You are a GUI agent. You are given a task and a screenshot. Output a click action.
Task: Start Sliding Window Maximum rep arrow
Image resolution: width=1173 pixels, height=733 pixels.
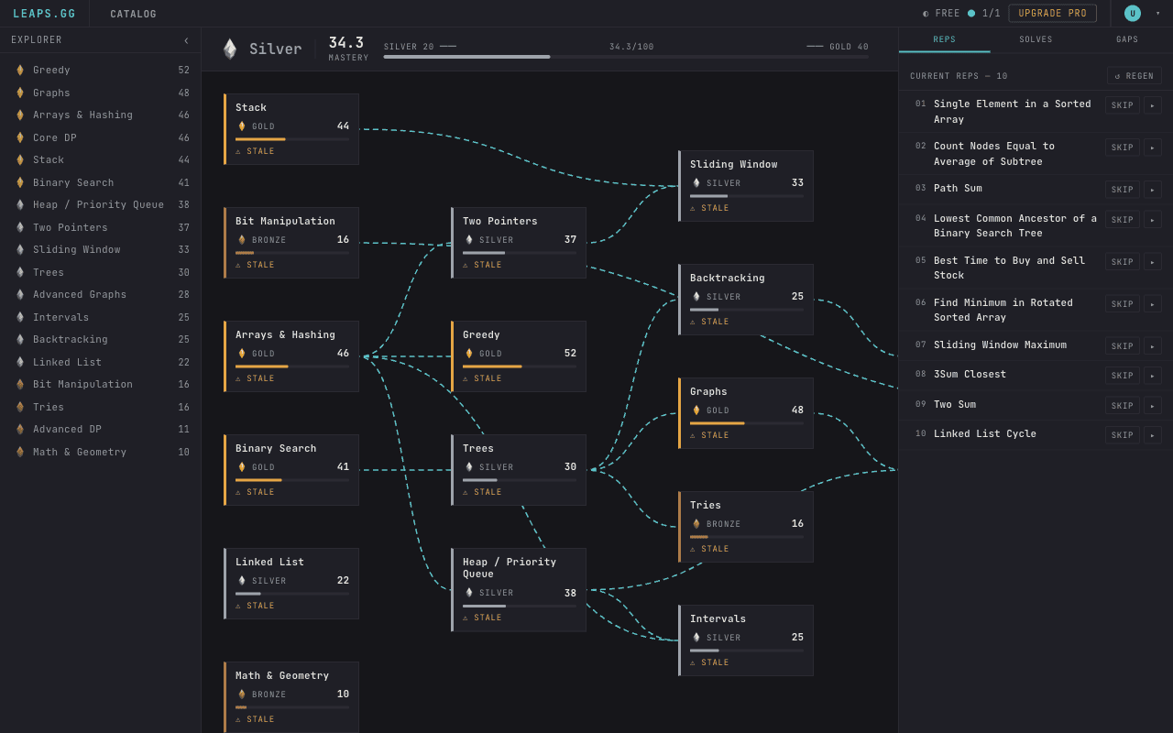point(1153,345)
